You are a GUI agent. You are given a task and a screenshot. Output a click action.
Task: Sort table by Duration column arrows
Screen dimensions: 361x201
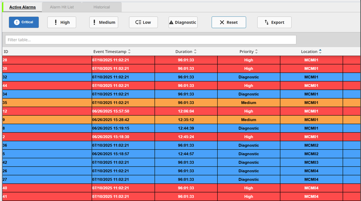click(x=195, y=52)
